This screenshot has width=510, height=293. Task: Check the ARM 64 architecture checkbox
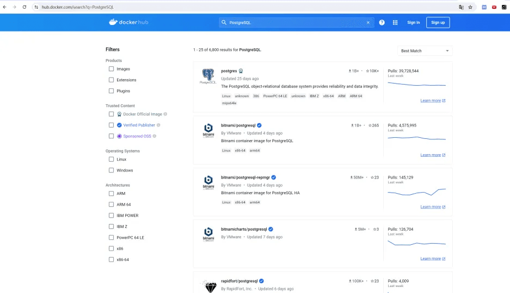pos(111,205)
